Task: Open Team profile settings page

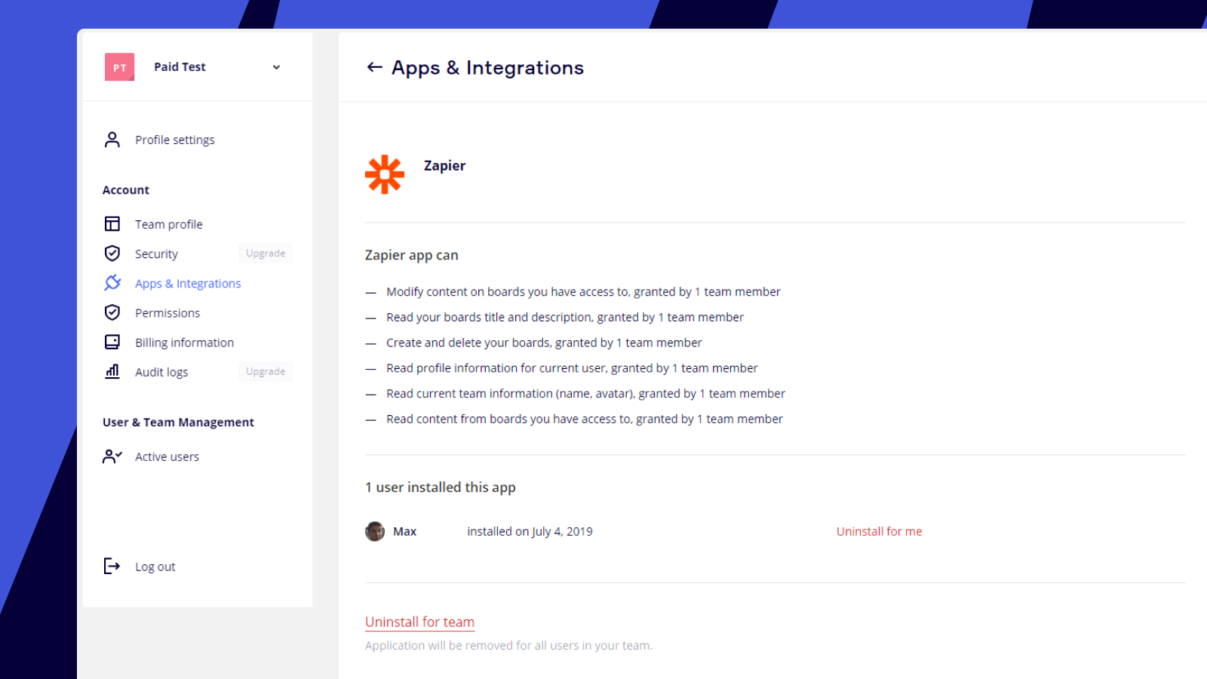Action: pos(169,224)
